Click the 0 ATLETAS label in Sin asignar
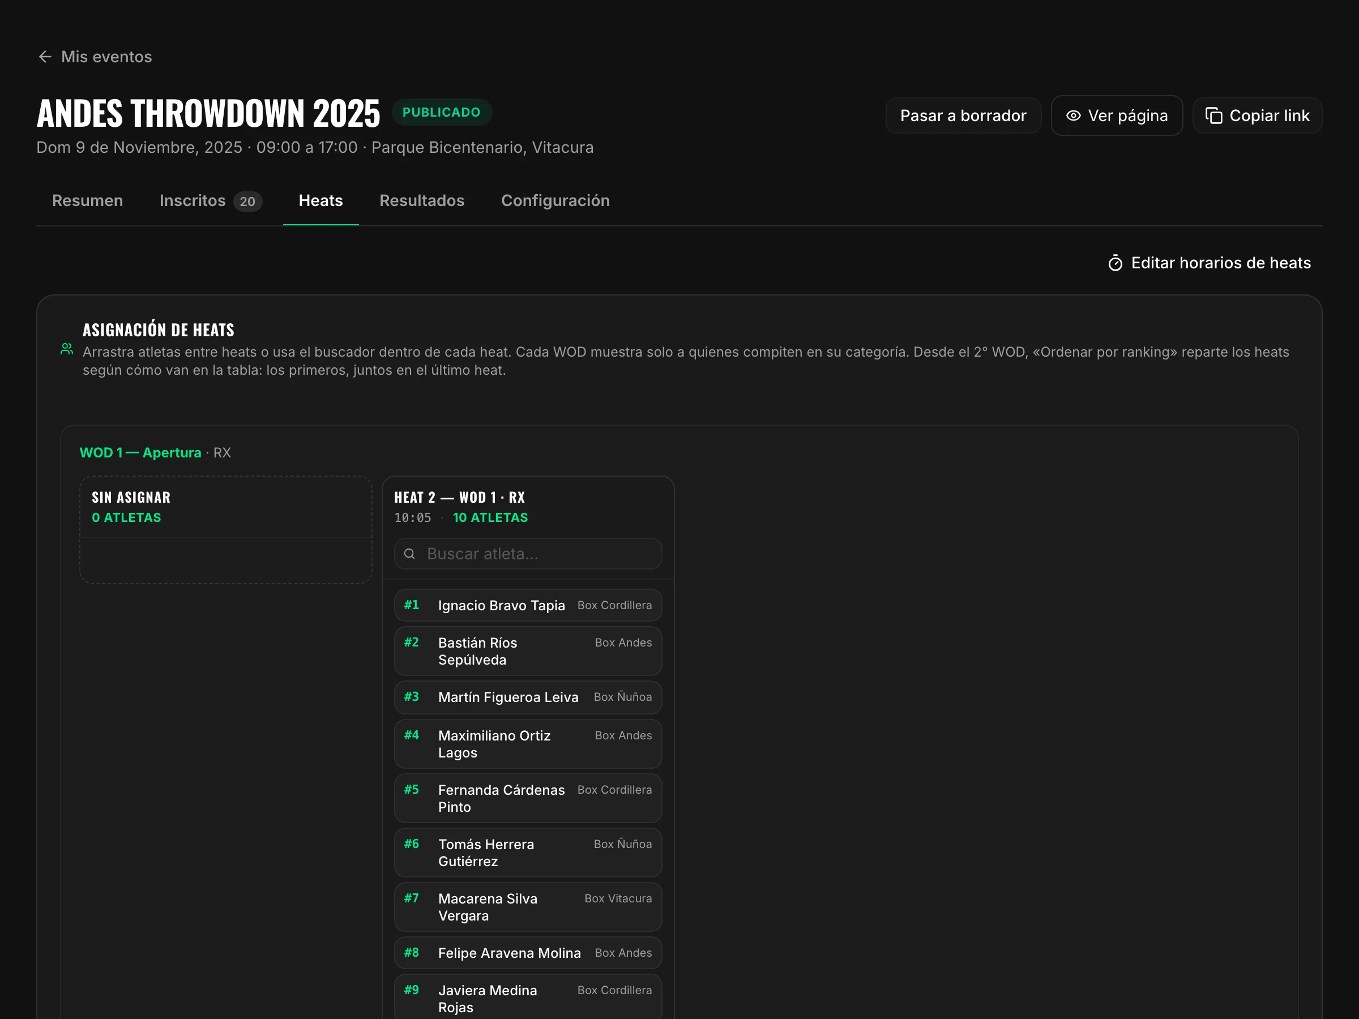This screenshot has width=1359, height=1019. 127,518
